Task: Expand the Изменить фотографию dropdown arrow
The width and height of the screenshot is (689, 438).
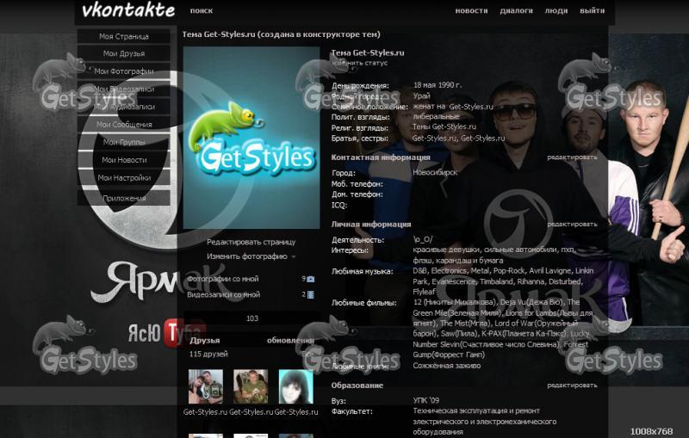Action: 294,256
